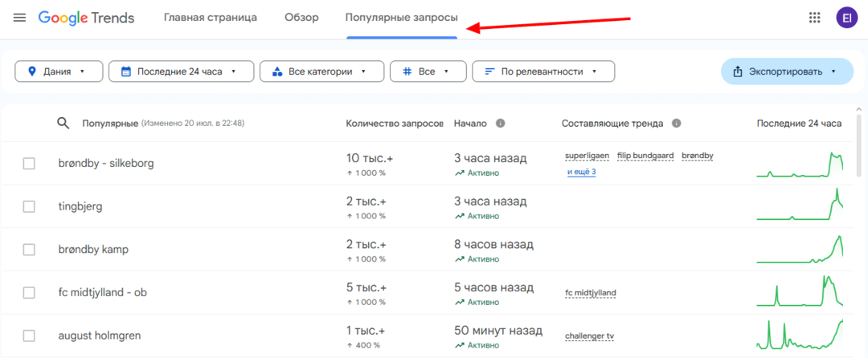Click the Экспортировать button
This screenshot has height=358, width=868.
pyautogui.click(x=787, y=71)
